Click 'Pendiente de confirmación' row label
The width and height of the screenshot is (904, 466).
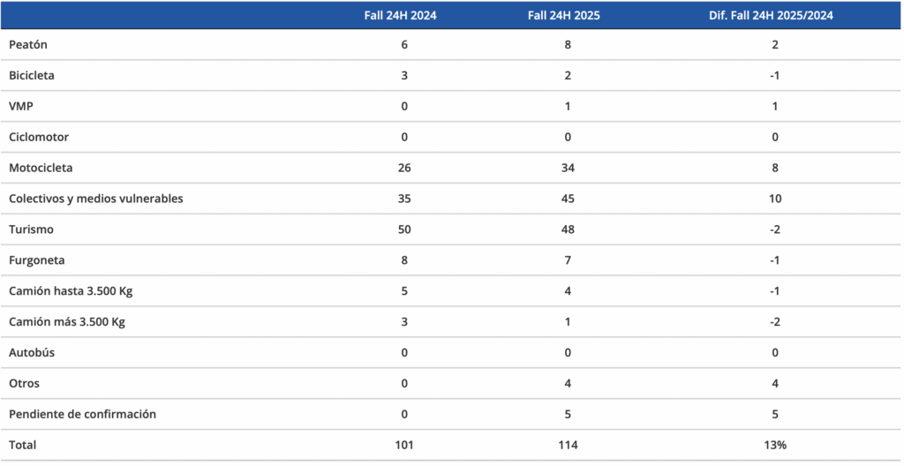(82, 414)
